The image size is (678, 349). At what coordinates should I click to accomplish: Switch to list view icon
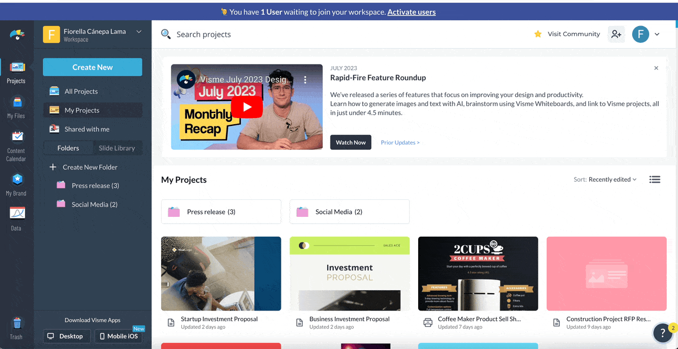pos(654,180)
